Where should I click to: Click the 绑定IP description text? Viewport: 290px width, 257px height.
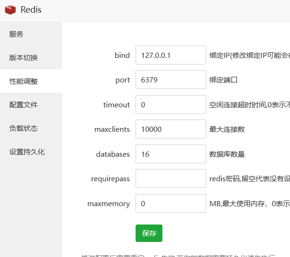point(250,55)
